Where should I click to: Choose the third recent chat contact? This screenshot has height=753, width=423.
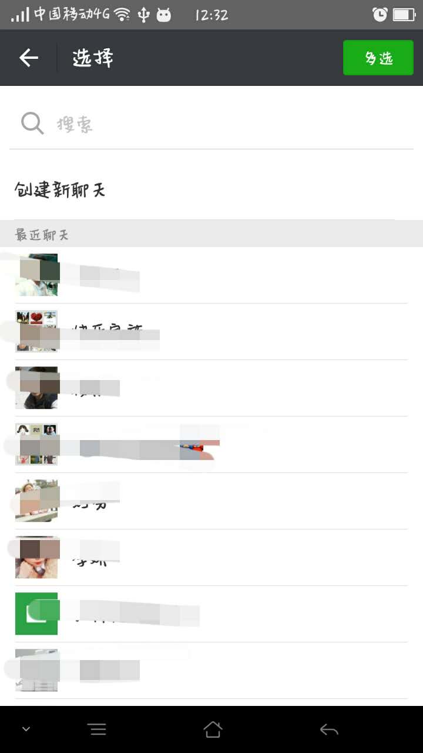[211, 388]
